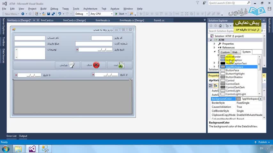Open the Start button options dropdown arrow

click(x=126, y=14)
